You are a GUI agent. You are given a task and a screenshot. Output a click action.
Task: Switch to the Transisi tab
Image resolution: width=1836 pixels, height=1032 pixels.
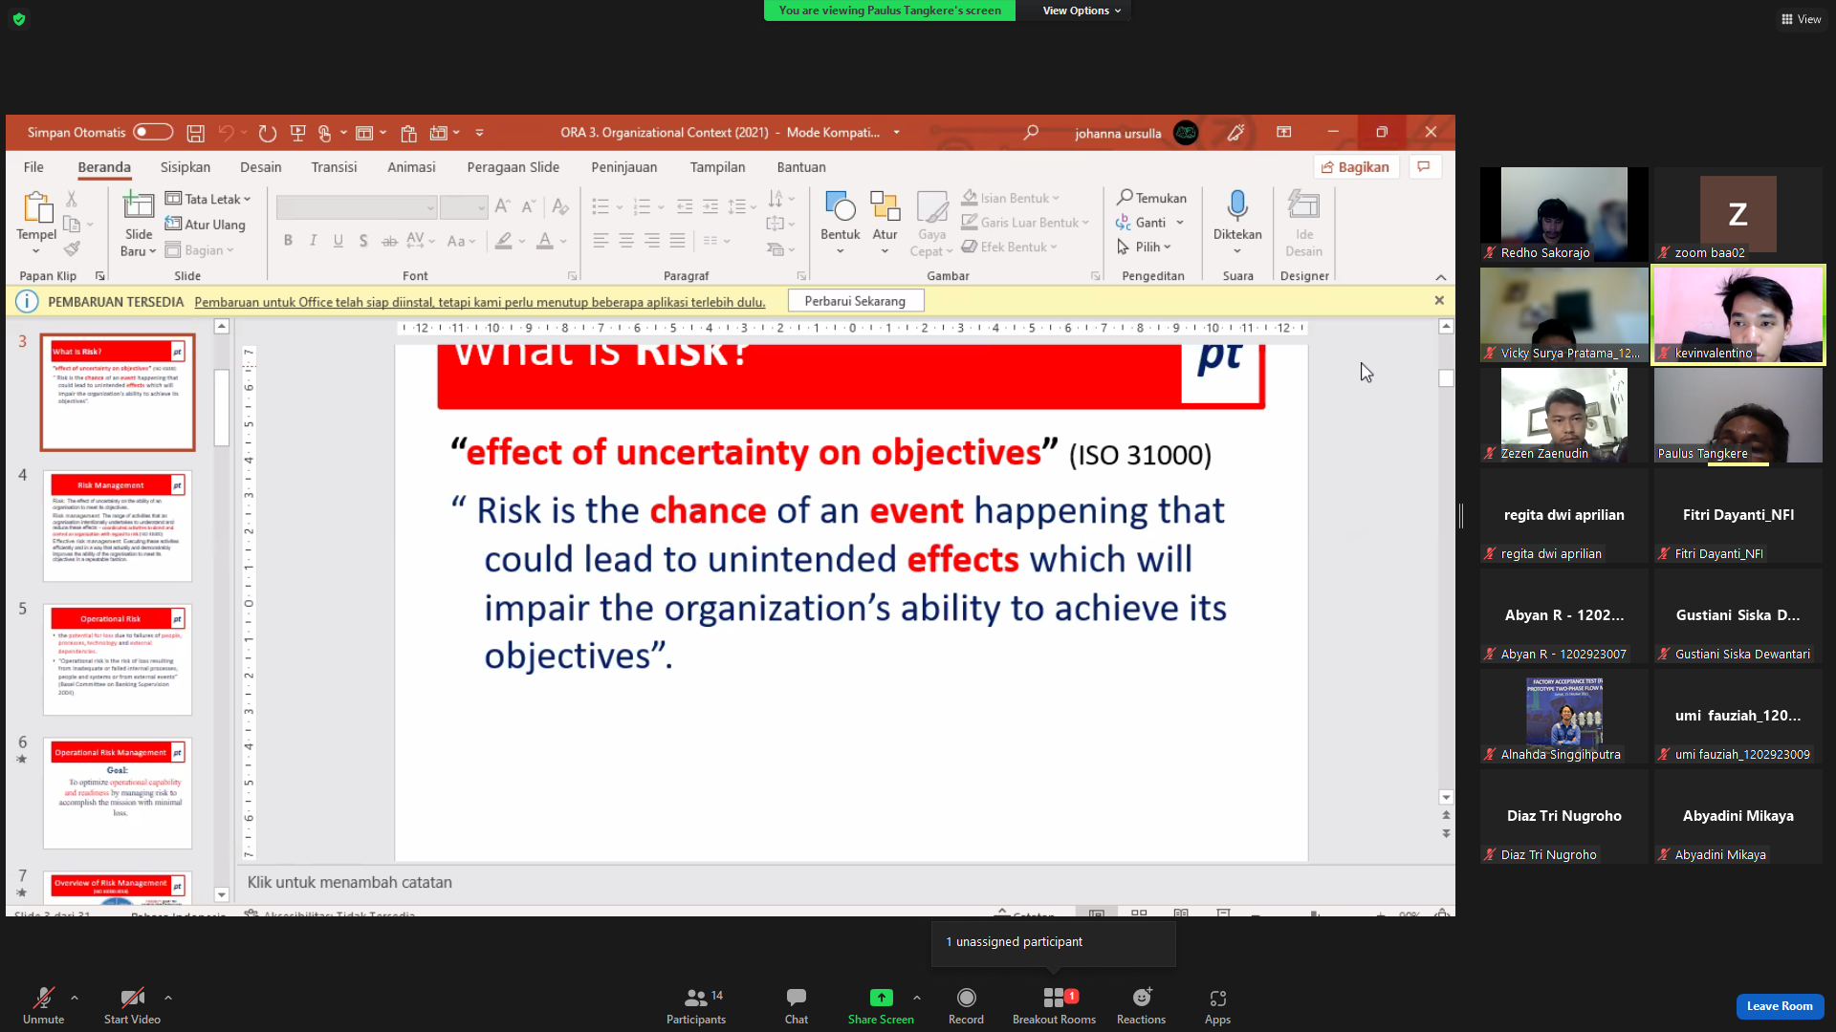click(334, 167)
